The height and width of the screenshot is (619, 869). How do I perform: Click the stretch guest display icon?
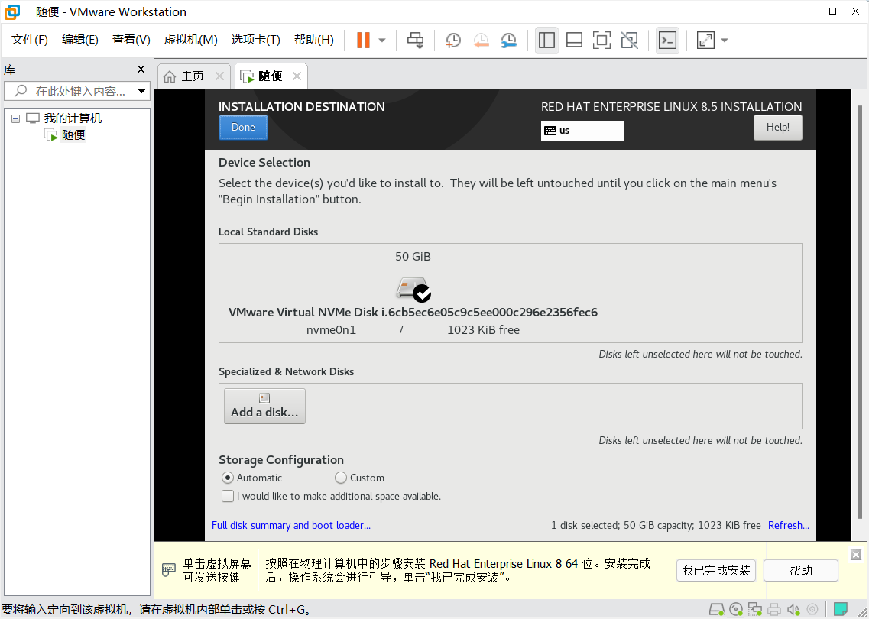[705, 40]
